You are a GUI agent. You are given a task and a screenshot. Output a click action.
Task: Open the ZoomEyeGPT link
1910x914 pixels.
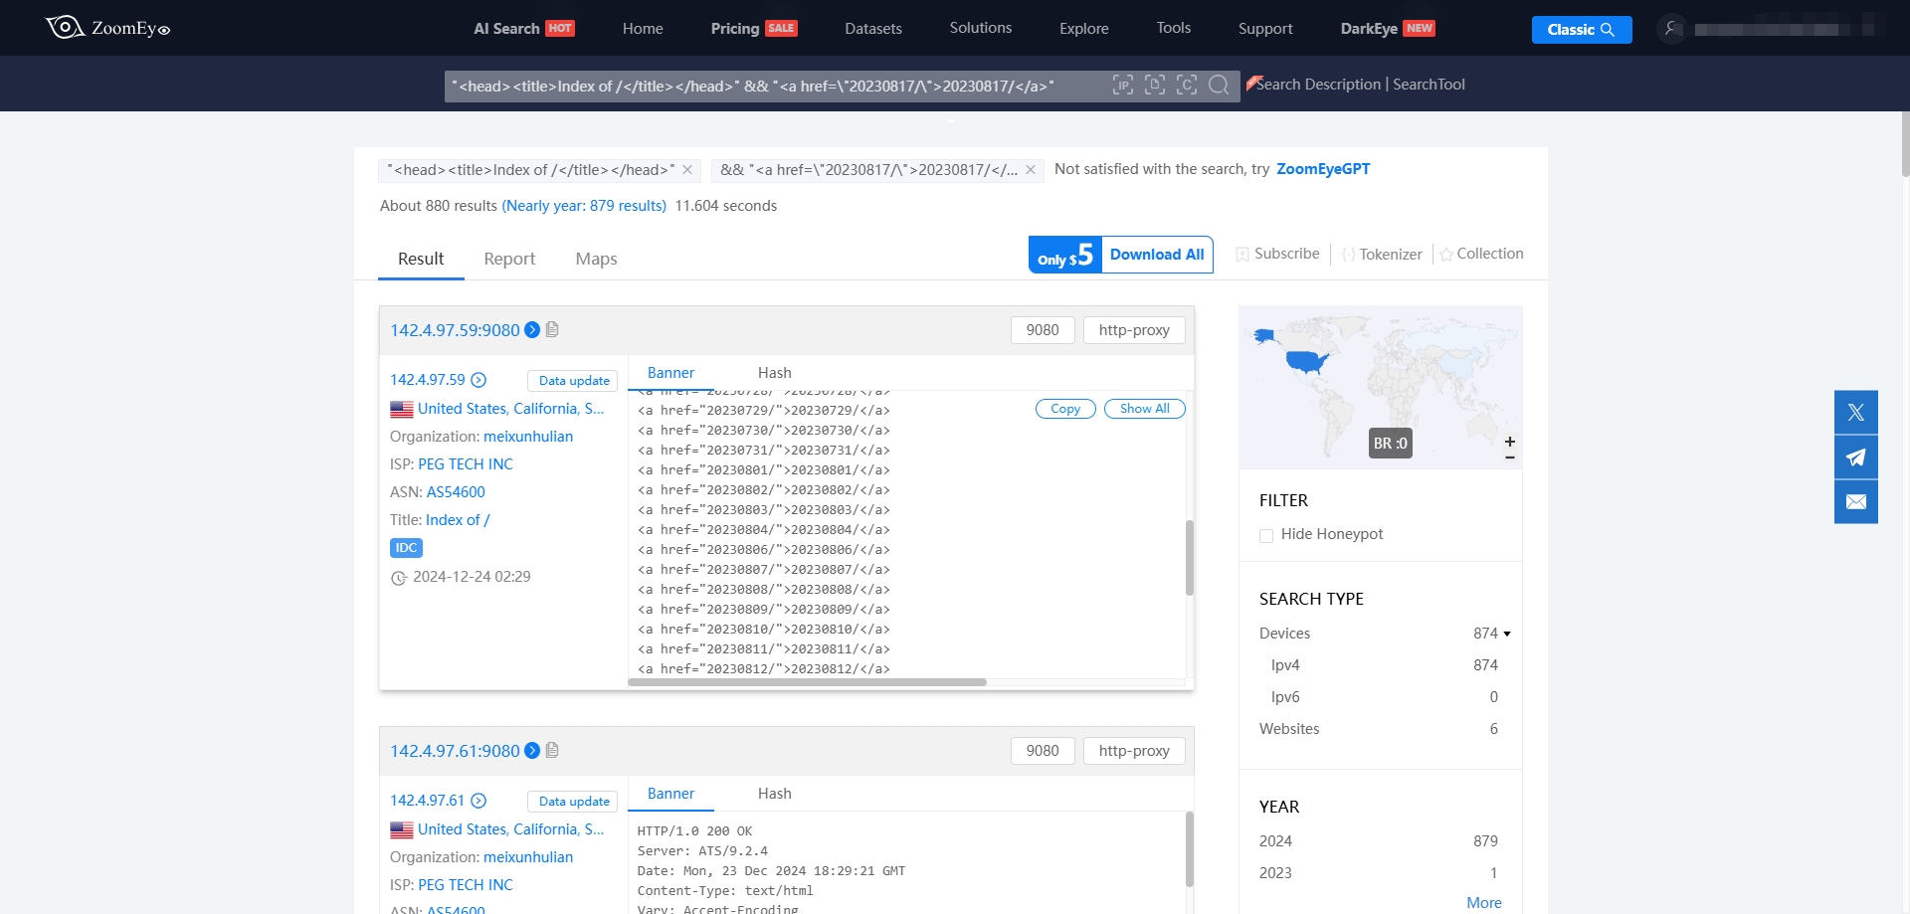pyautogui.click(x=1323, y=169)
